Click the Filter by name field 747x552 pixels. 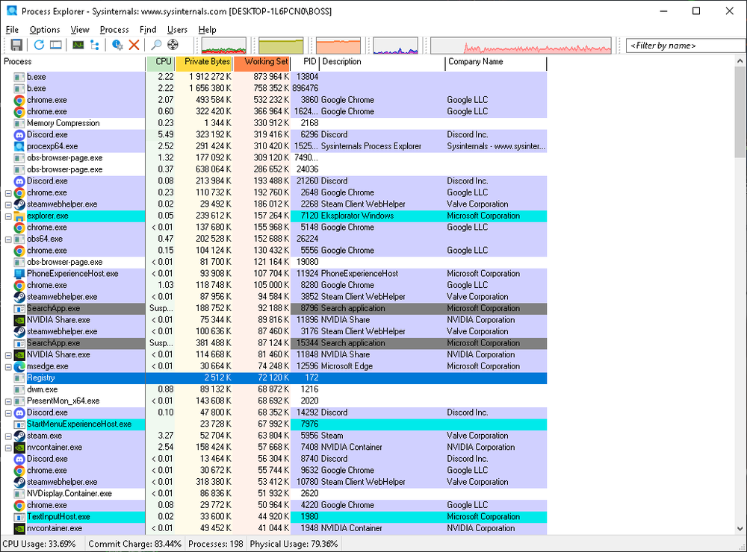[x=685, y=46]
